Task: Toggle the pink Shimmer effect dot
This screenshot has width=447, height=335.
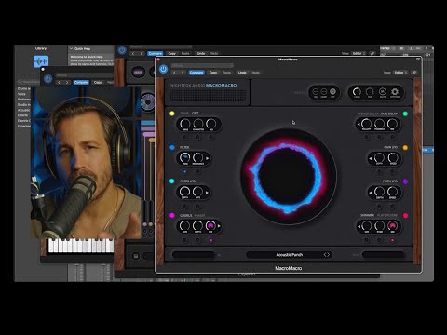Action: pyautogui.click(x=405, y=215)
